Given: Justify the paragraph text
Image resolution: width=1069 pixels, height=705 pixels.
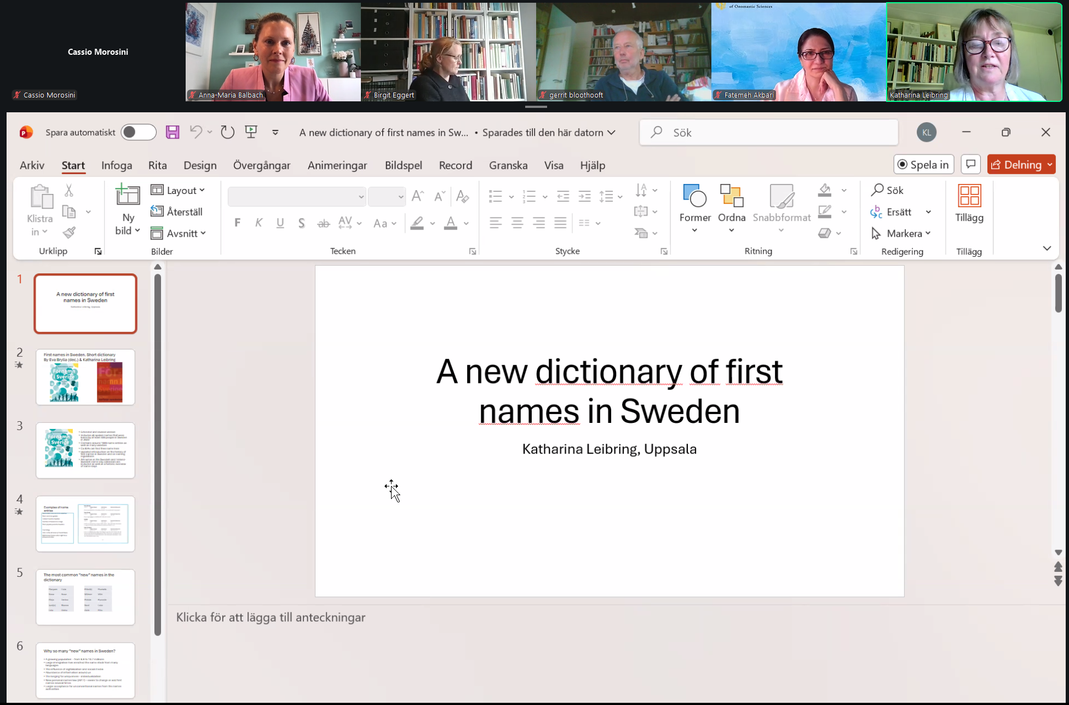Looking at the screenshot, I should point(560,223).
